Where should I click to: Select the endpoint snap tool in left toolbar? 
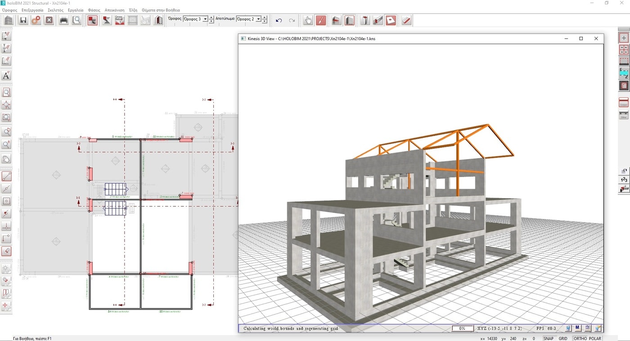[x=6, y=176]
